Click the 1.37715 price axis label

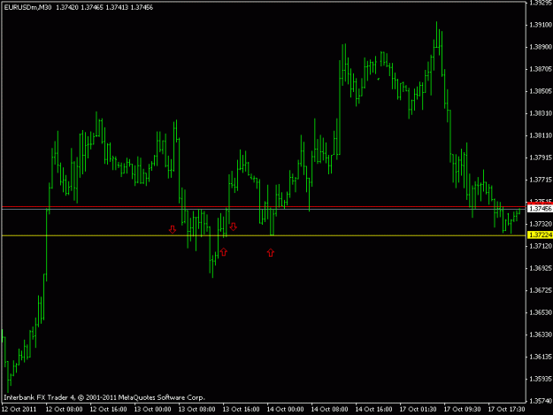(541, 180)
